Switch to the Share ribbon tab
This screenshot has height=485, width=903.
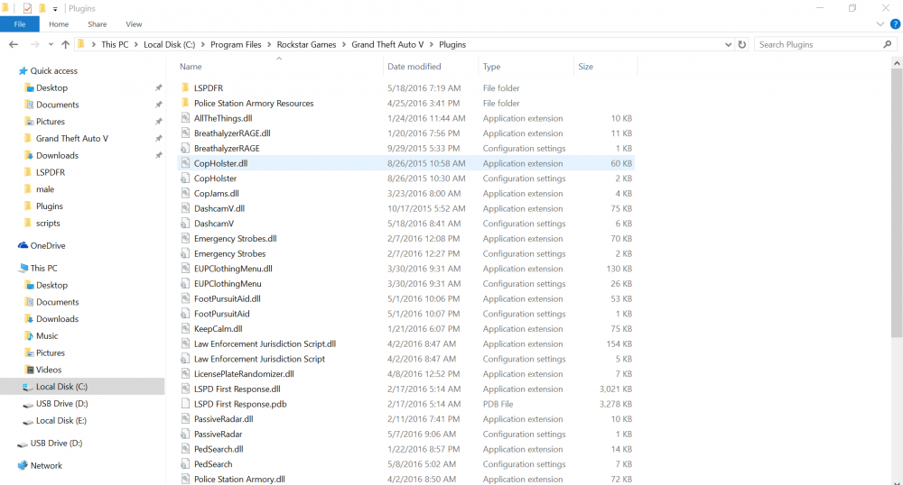[98, 24]
